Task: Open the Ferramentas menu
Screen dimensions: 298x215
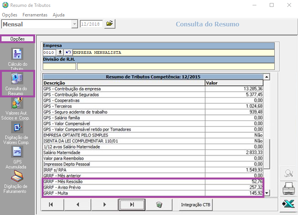Action: (x=35, y=15)
